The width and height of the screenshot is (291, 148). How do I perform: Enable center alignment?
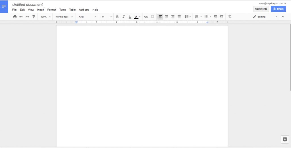tap(167, 17)
